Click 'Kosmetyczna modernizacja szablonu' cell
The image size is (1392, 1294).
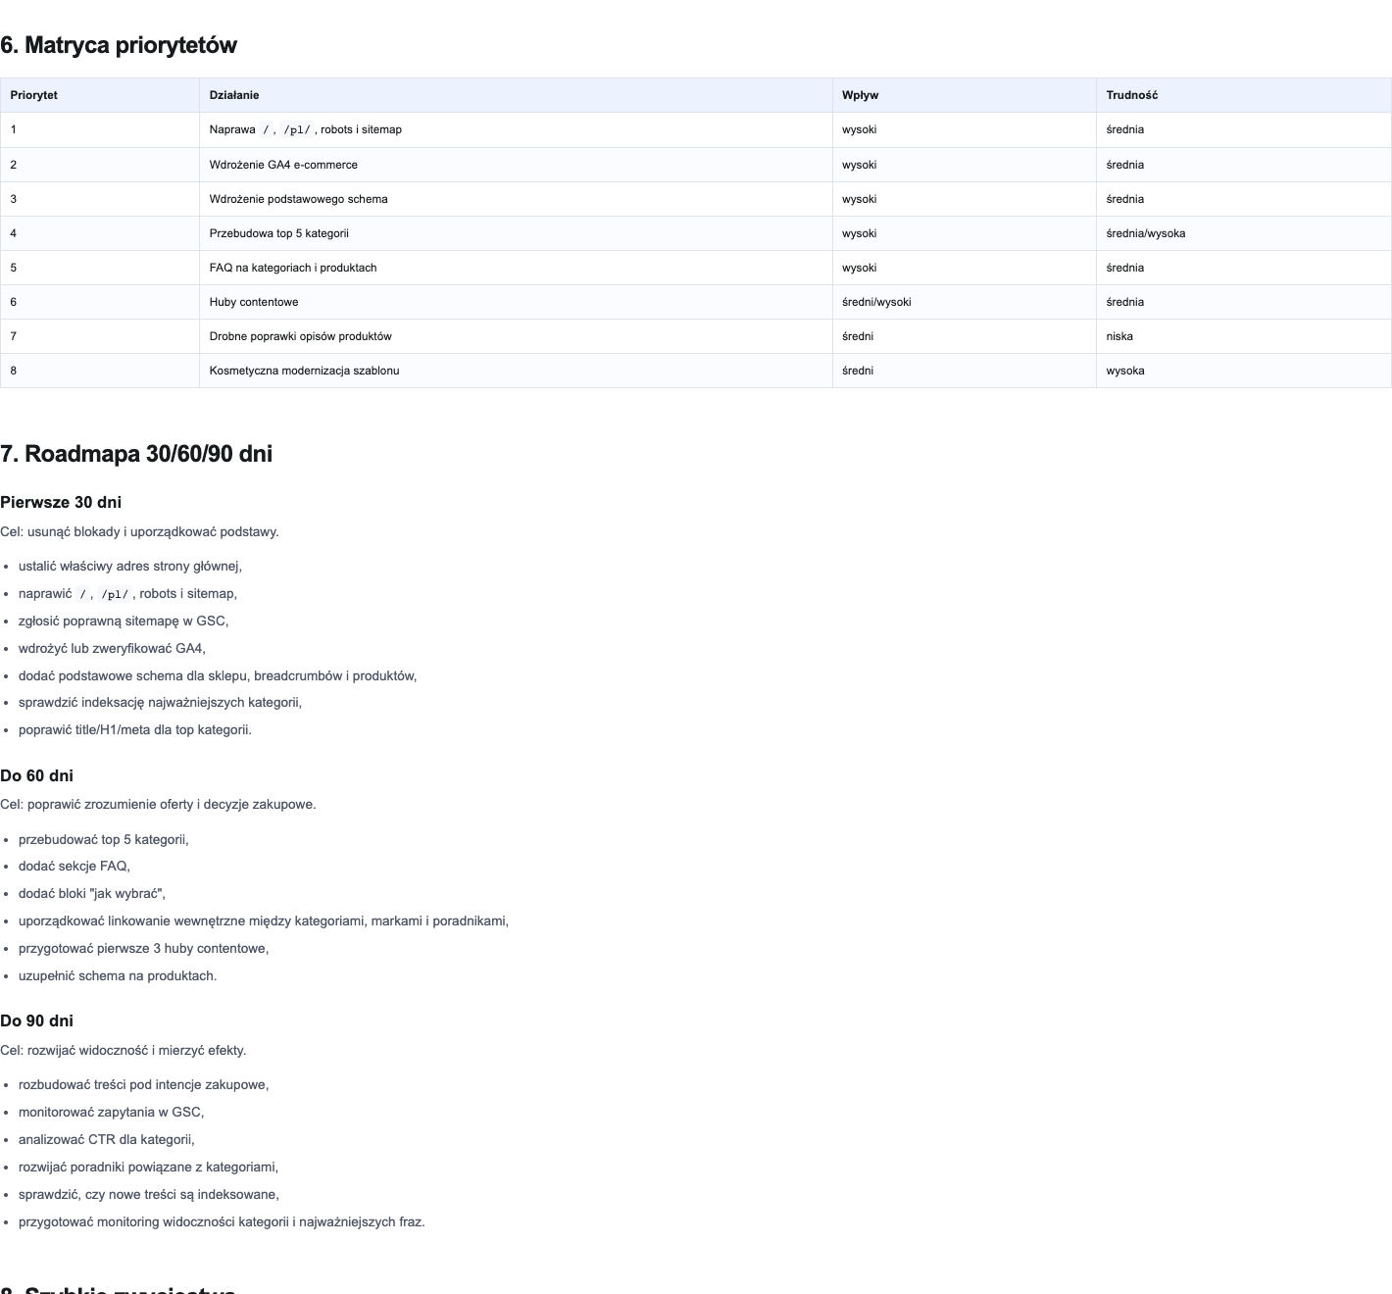tap(516, 371)
